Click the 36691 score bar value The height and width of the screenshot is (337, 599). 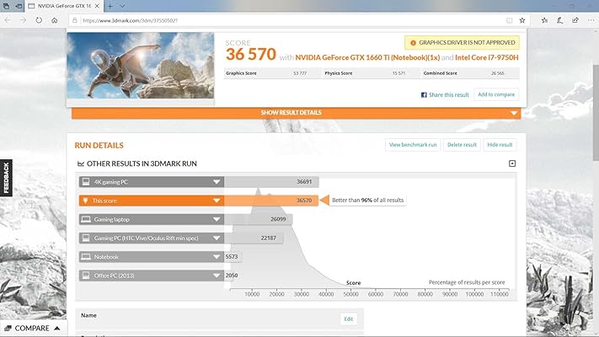coord(304,182)
